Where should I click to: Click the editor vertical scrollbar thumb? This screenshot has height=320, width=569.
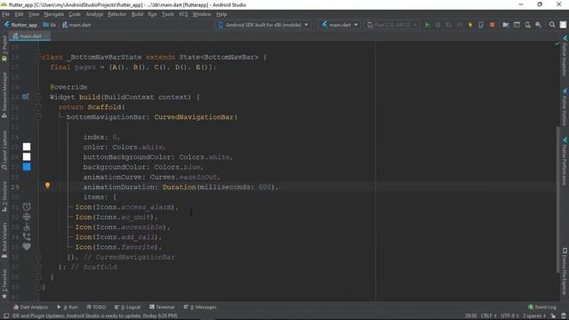tap(557, 200)
